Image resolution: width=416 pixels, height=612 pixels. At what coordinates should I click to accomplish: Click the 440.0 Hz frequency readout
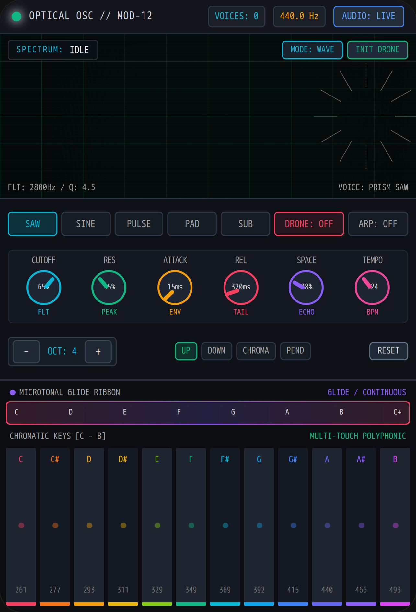coord(299,16)
